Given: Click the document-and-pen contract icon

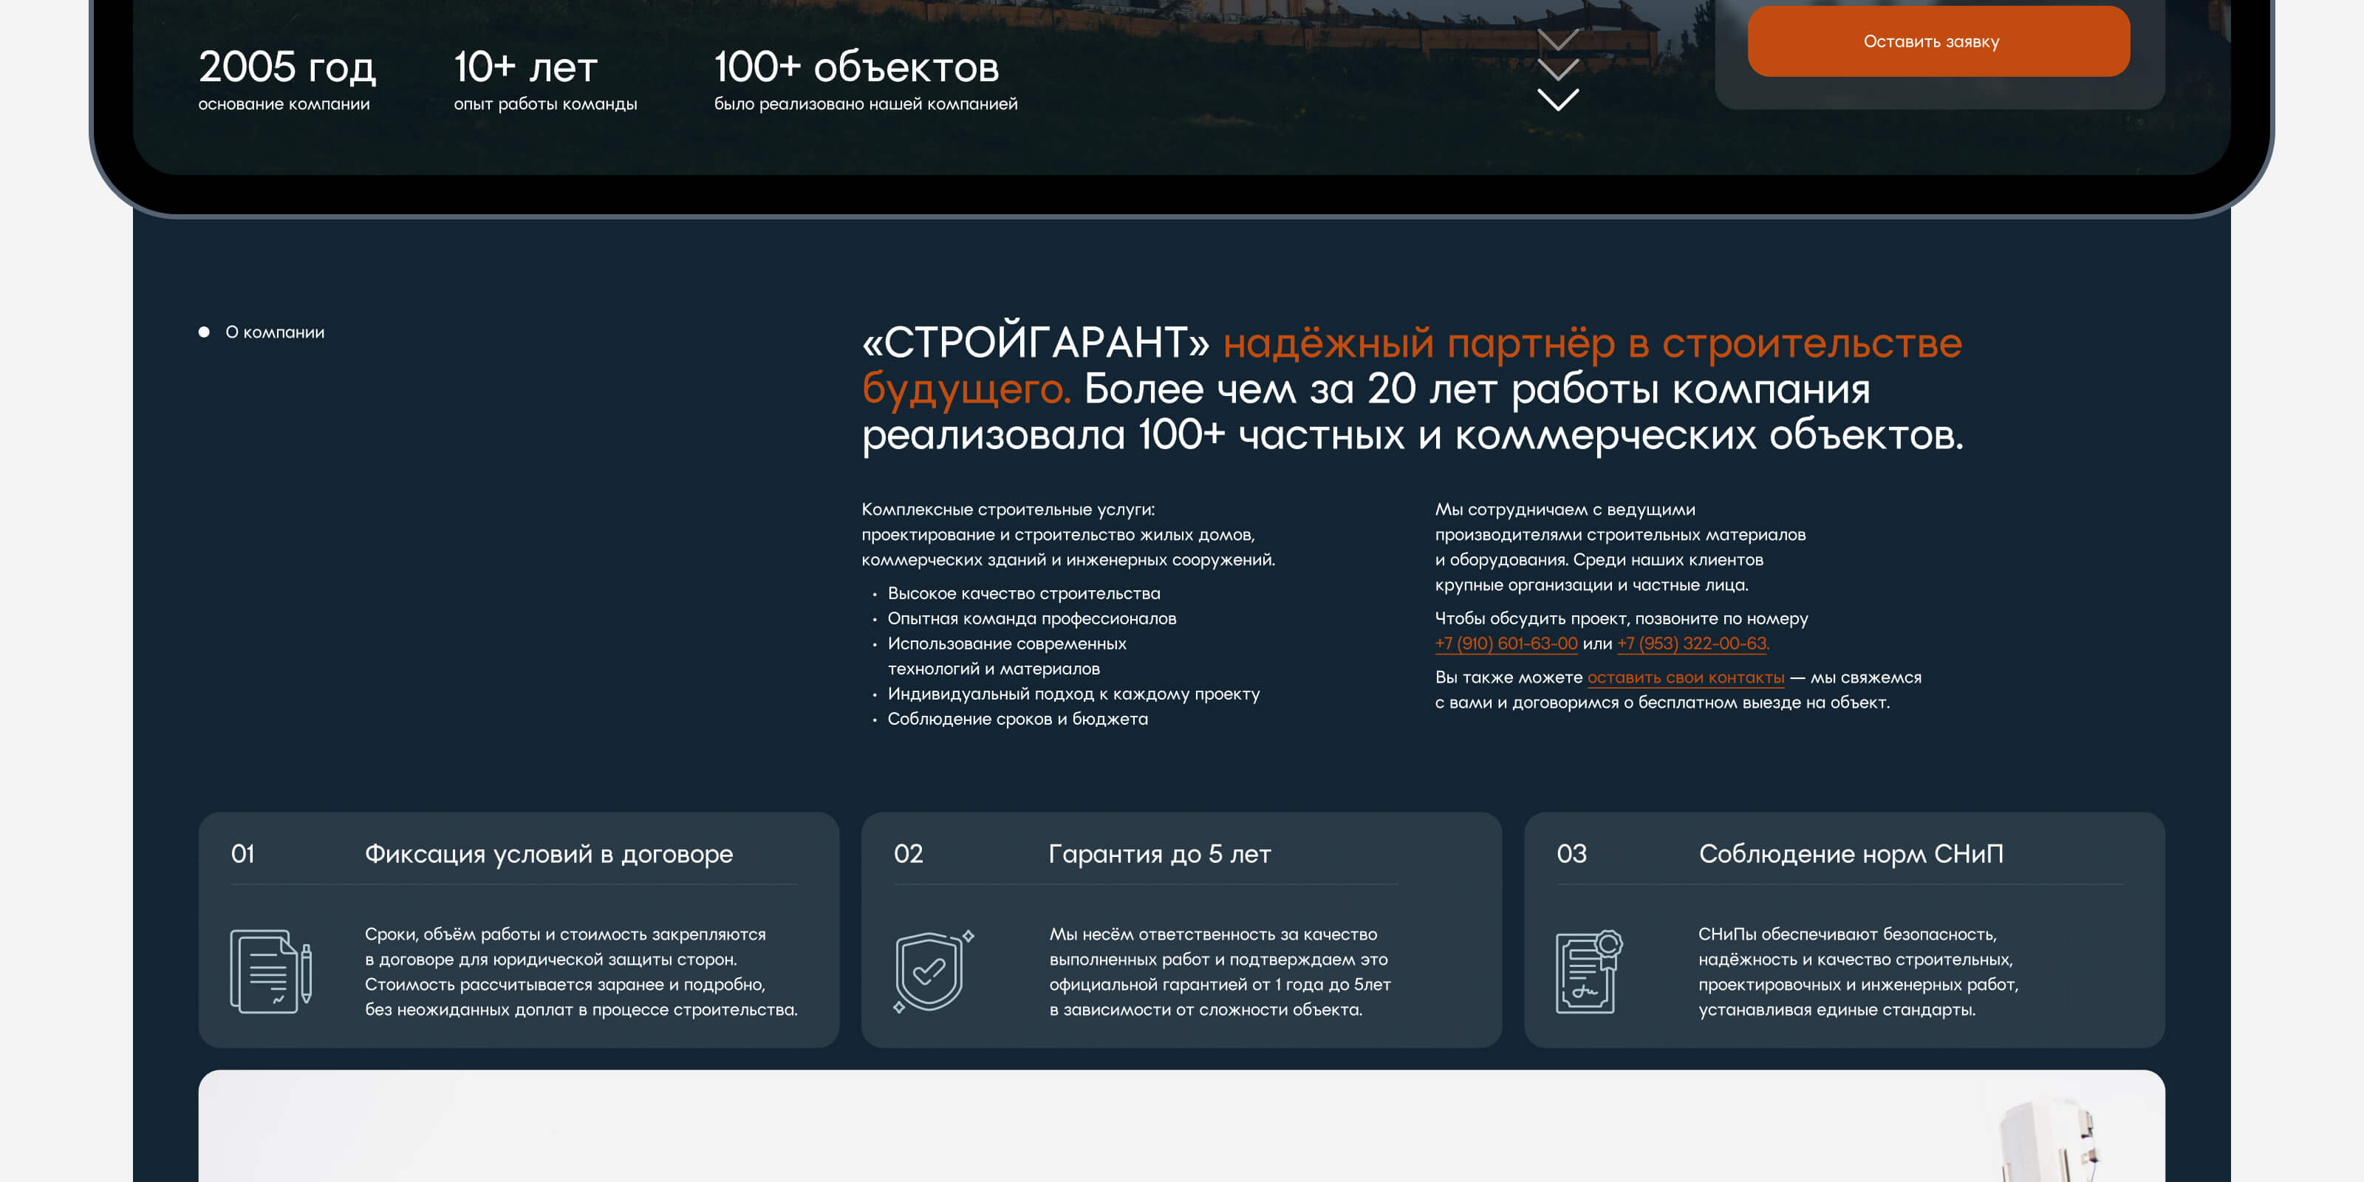Looking at the screenshot, I should [x=270, y=971].
